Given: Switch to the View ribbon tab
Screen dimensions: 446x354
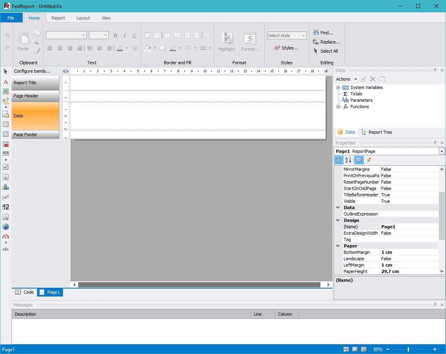Looking at the screenshot, I should tap(106, 18).
